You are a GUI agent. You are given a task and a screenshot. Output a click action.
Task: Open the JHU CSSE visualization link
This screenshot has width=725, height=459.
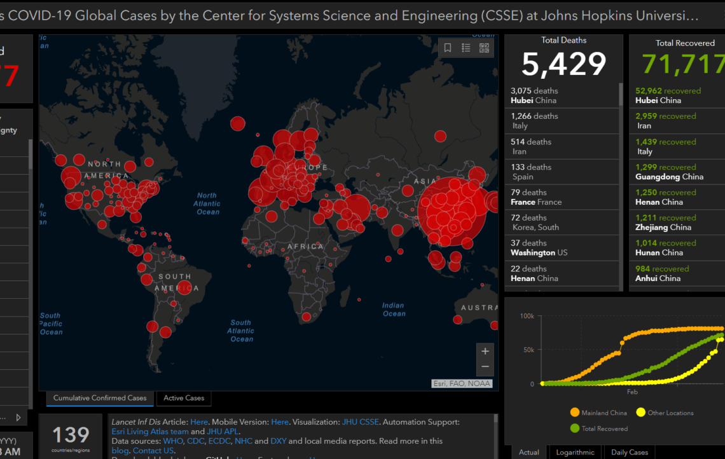coord(361,421)
